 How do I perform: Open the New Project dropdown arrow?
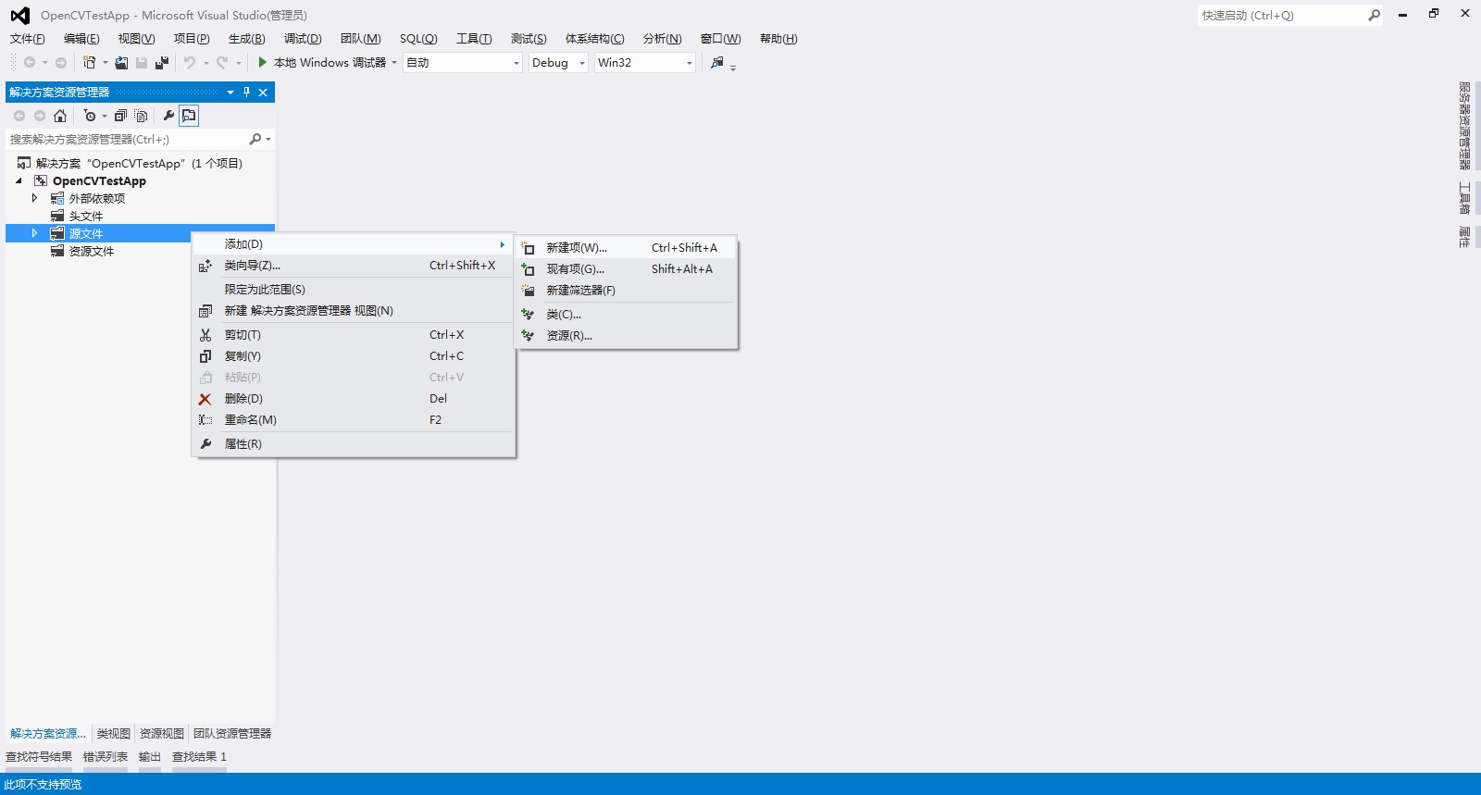105,63
